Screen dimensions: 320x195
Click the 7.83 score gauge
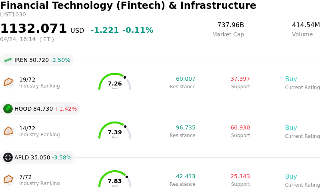click(x=115, y=180)
